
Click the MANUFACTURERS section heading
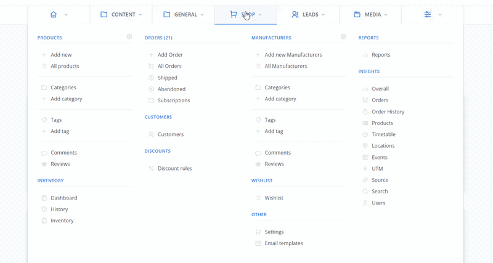(271, 38)
